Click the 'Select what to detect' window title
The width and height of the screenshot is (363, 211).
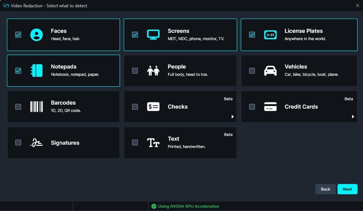pos(67,5)
